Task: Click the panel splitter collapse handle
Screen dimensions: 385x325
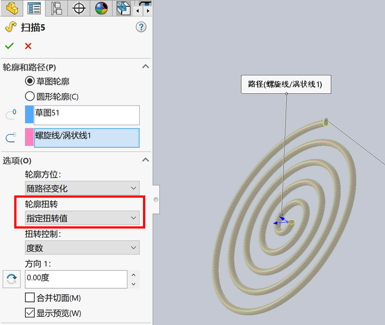Action: tap(156, 200)
